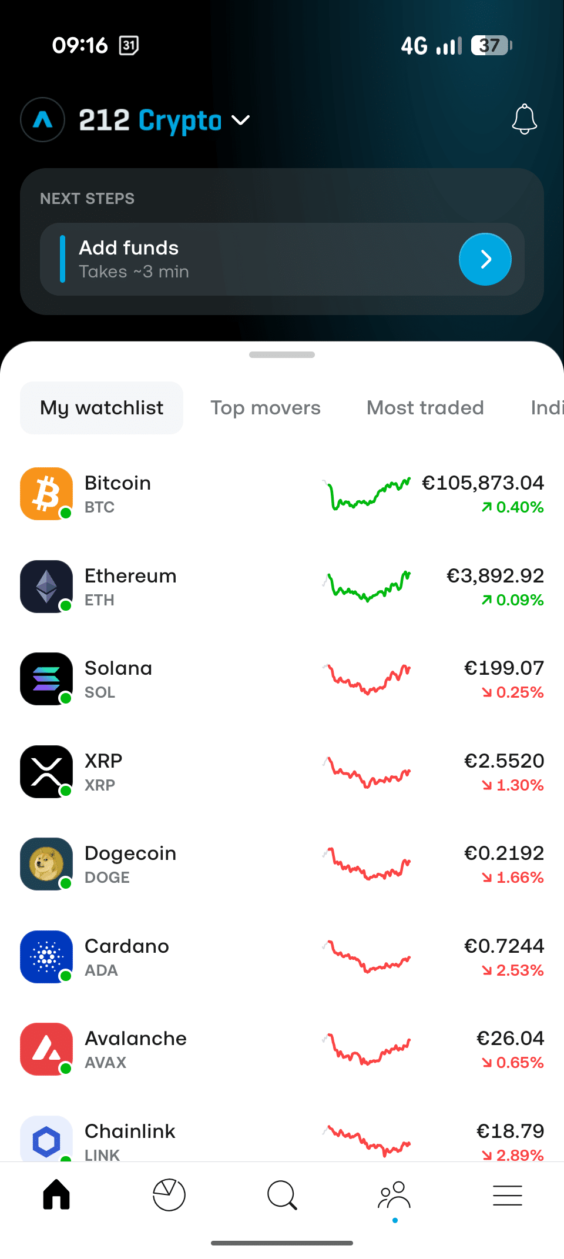Open the Bitcoin coin icon
The width and height of the screenshot is (564, 1259).
click(46, 494)
